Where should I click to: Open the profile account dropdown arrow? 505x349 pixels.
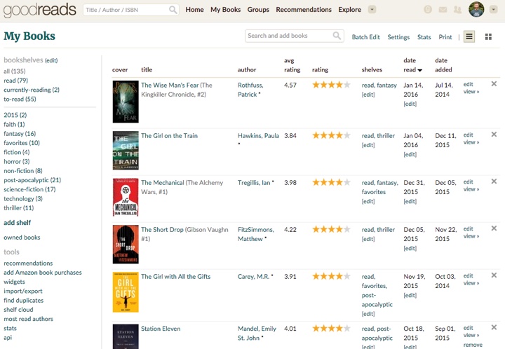[493, 10]
